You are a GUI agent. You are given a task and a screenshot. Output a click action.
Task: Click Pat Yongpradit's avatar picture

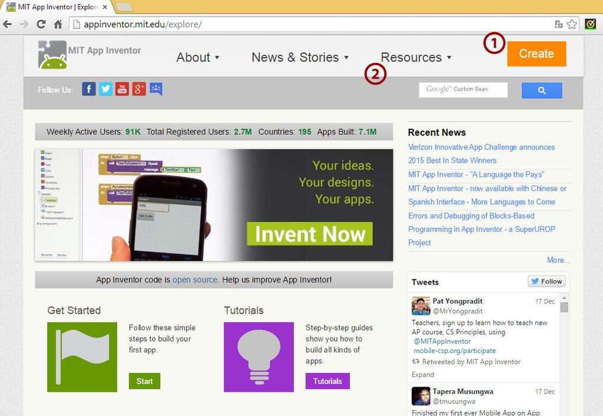coord(420,306)
